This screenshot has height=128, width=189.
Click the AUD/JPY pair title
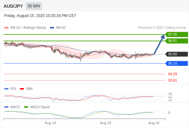(x=13, y=6)
